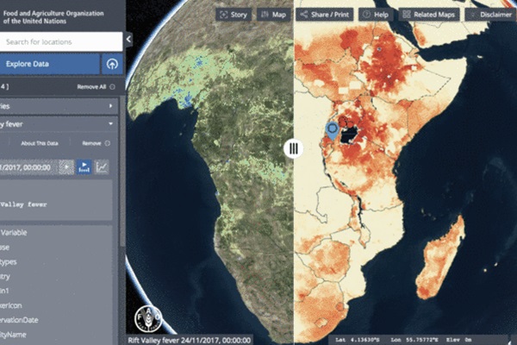Open the Story view
The width and height of the screenshot is (517, 345).
234,15
